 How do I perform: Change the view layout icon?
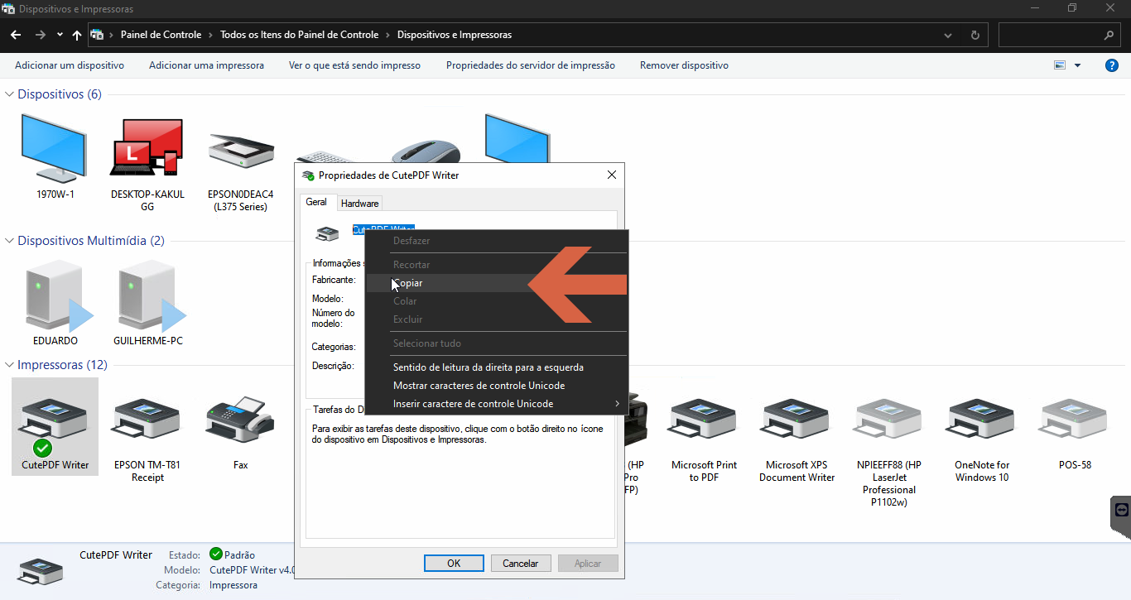(x=1060, y=65)
